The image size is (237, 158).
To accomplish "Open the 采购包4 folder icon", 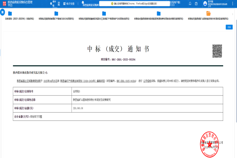I will 158,13.
